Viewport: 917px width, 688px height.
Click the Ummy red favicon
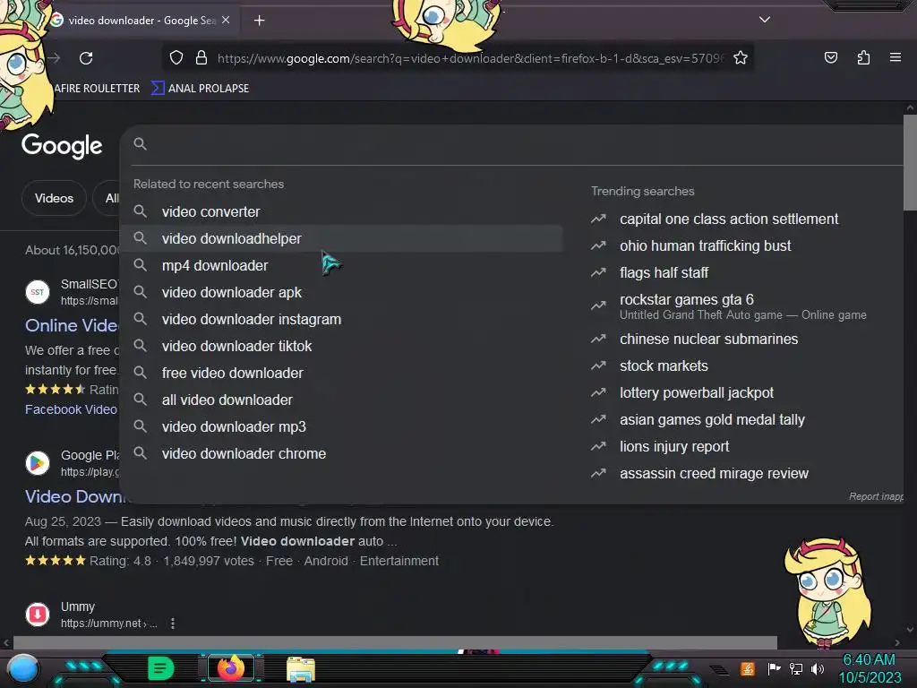[x=38, y=615]
